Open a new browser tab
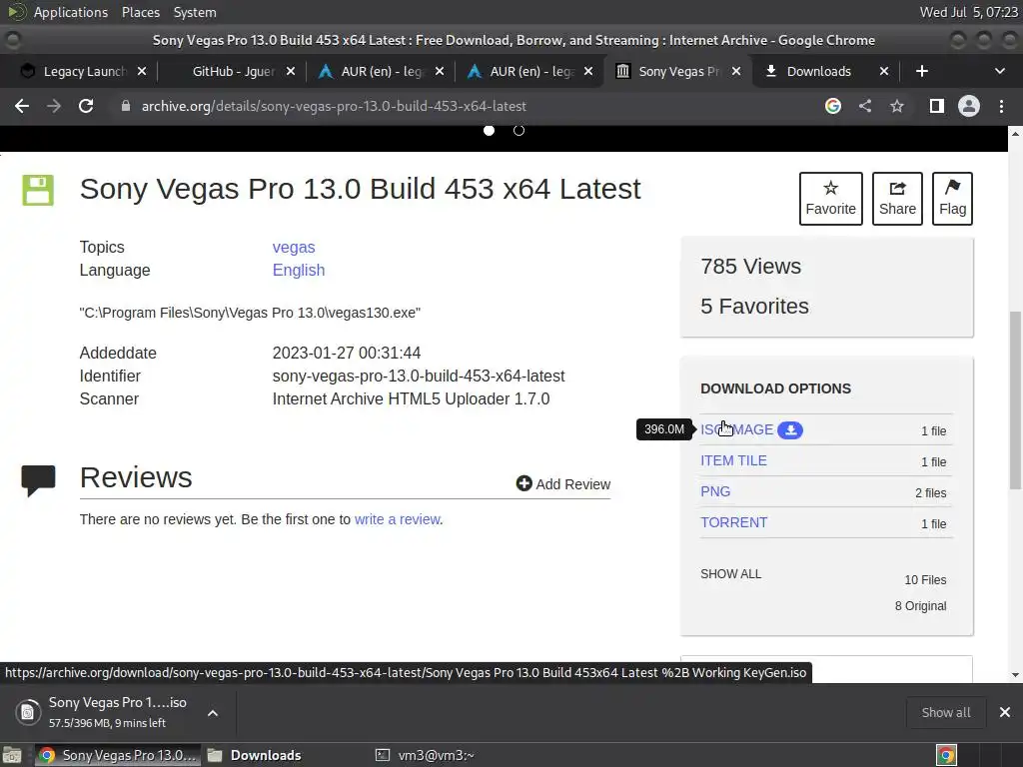 pos(922,71)
